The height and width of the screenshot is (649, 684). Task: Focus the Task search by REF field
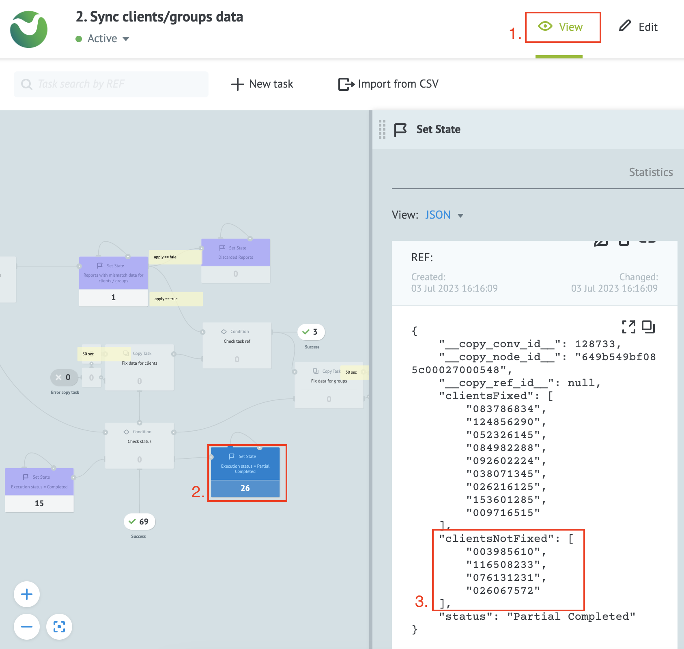tap(111, 84)
